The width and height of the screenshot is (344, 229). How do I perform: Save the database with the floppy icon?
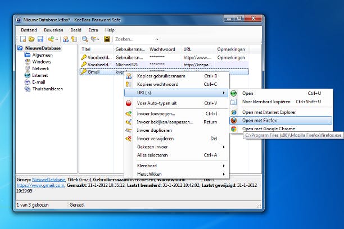point(40,39)
